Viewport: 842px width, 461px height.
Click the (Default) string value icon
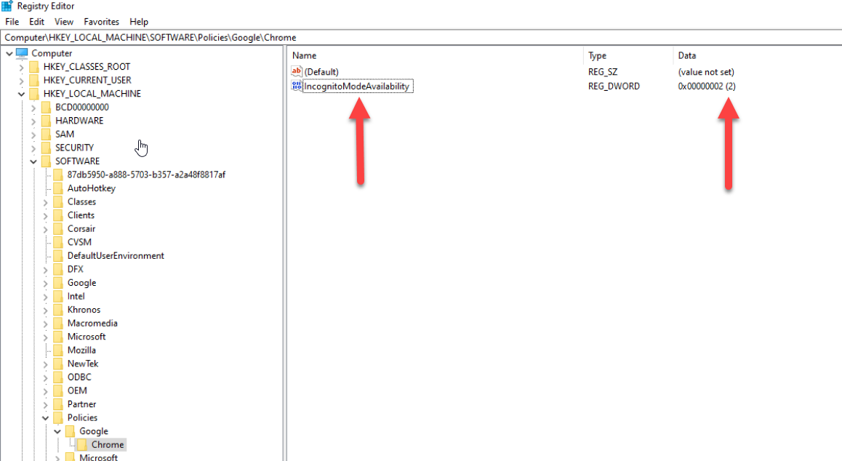point(297,71)
